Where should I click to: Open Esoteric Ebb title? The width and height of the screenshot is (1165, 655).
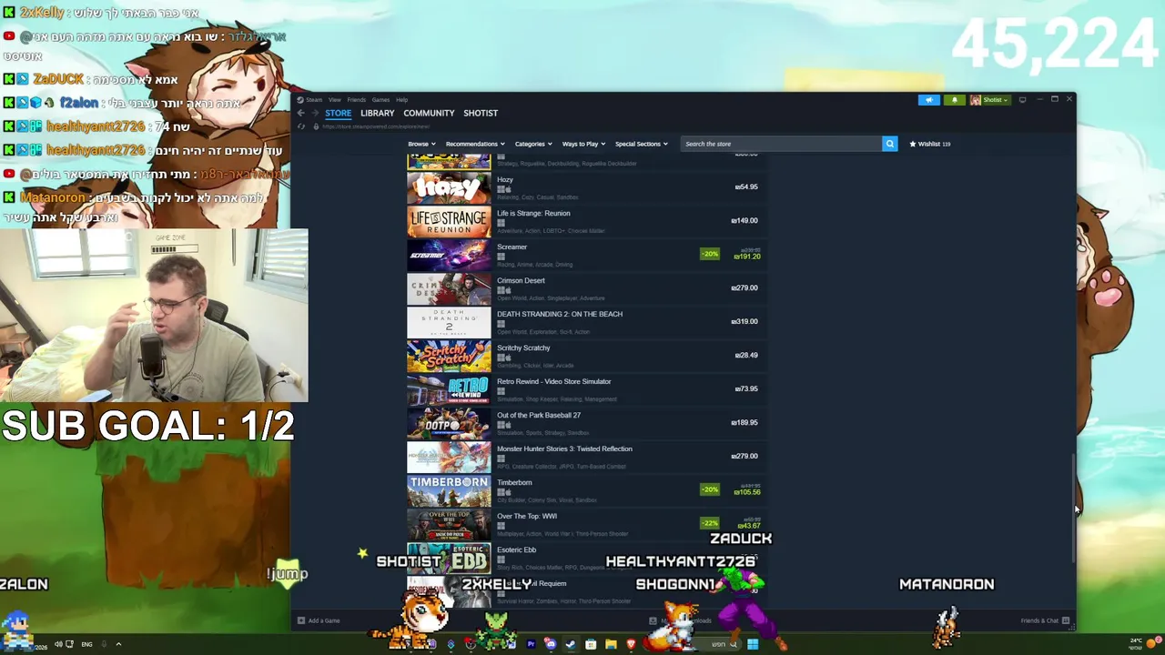coord(517,550)
